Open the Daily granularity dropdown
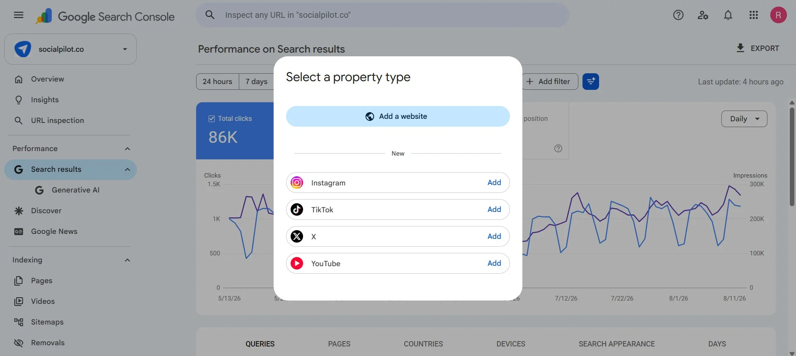Screen dimensions: 796x356 [x=744, y=119]
